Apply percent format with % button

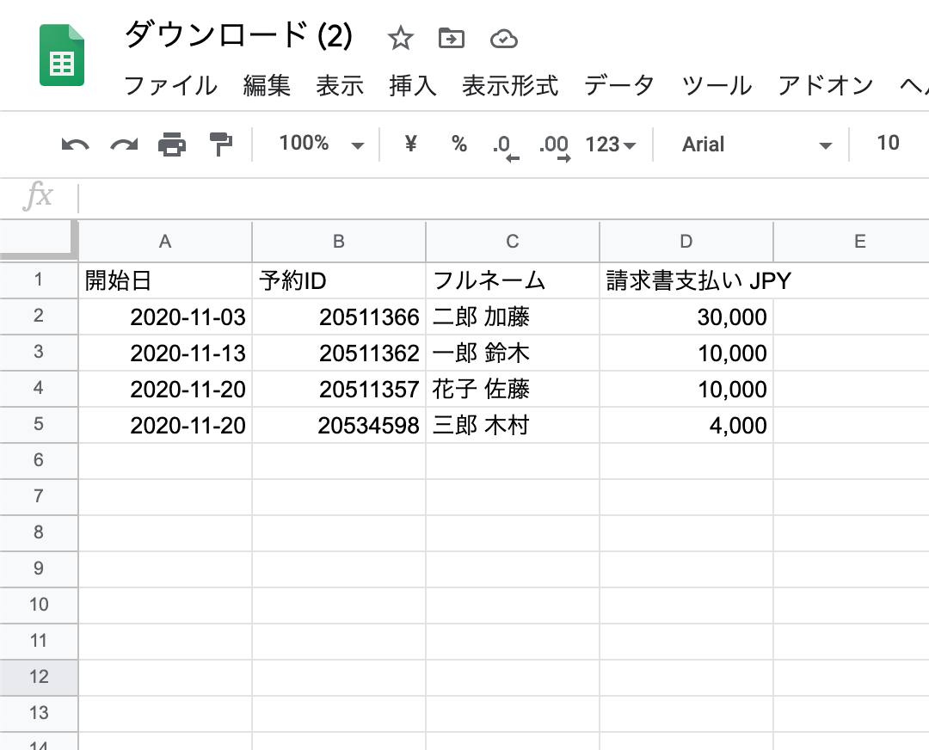[459, 144]
